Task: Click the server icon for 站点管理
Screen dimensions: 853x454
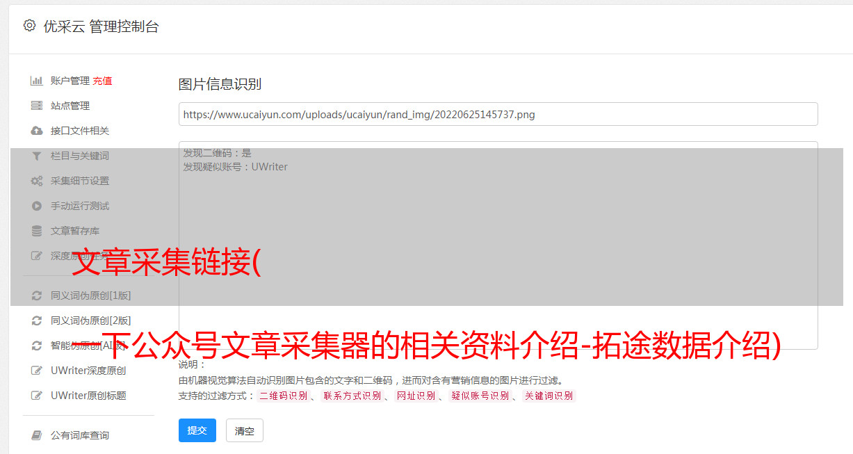Action: point(37,106)
